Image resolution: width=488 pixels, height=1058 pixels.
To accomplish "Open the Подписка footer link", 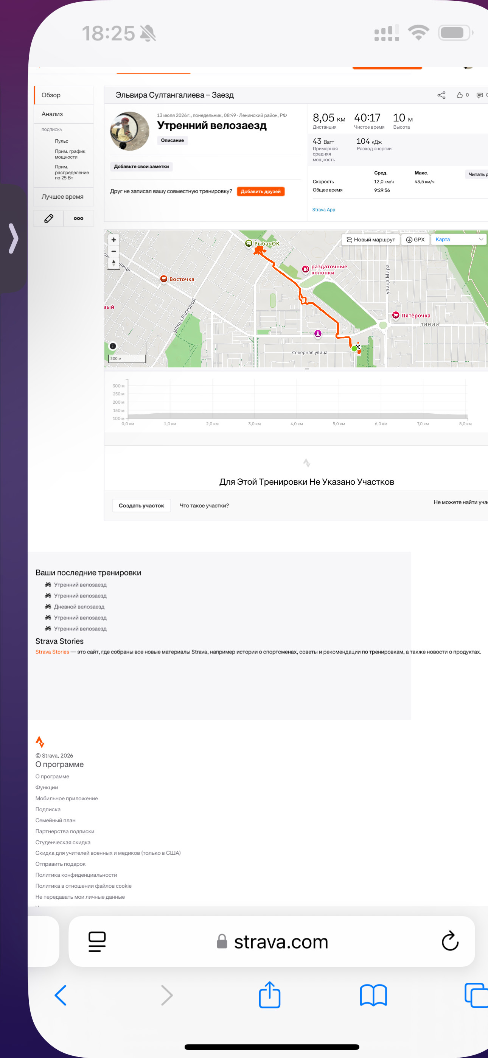I will pyautogui.click(x=48, y=809).
